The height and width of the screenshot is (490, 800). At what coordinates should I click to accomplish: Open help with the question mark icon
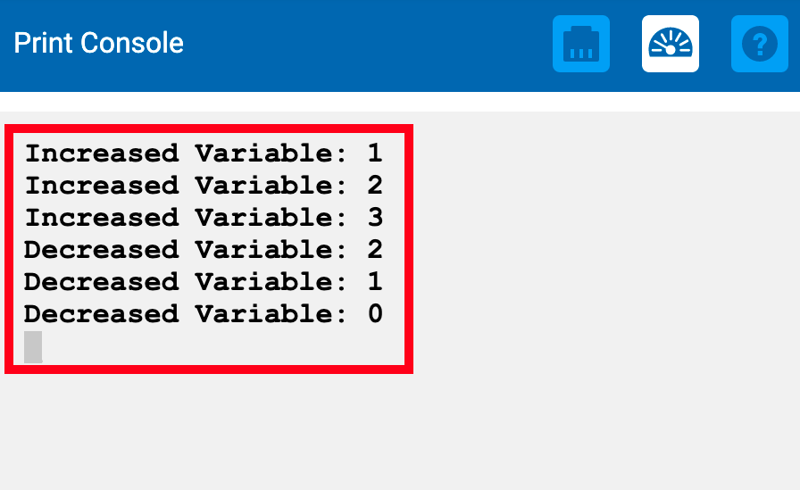(760, 44)
